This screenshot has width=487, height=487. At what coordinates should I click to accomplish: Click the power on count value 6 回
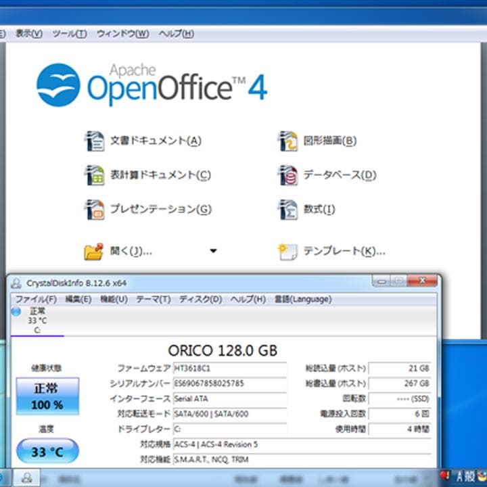pos(400,414)
